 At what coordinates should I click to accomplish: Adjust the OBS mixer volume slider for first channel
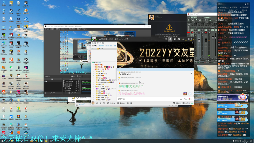(86, 84)
